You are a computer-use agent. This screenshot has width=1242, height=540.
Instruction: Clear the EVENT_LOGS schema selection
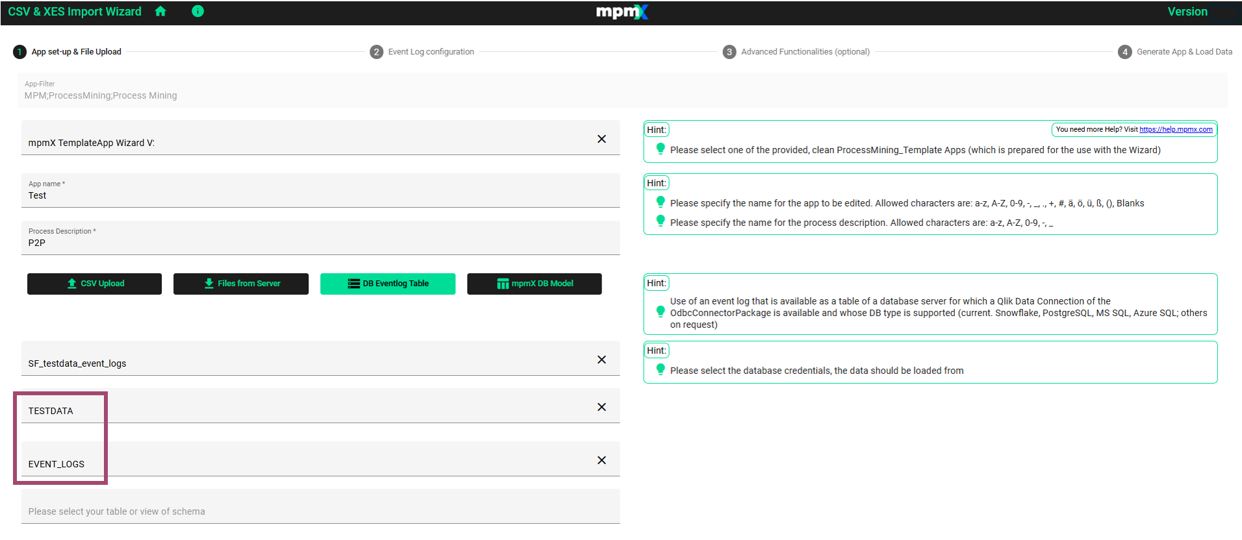602,460
